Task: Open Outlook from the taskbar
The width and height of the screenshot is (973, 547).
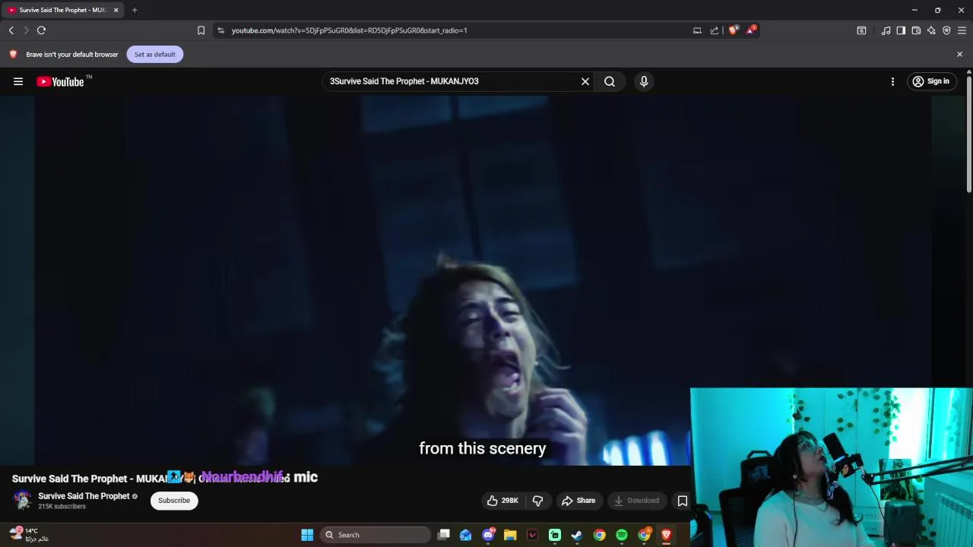Action: pyautogui.click(x=465, y=535)
